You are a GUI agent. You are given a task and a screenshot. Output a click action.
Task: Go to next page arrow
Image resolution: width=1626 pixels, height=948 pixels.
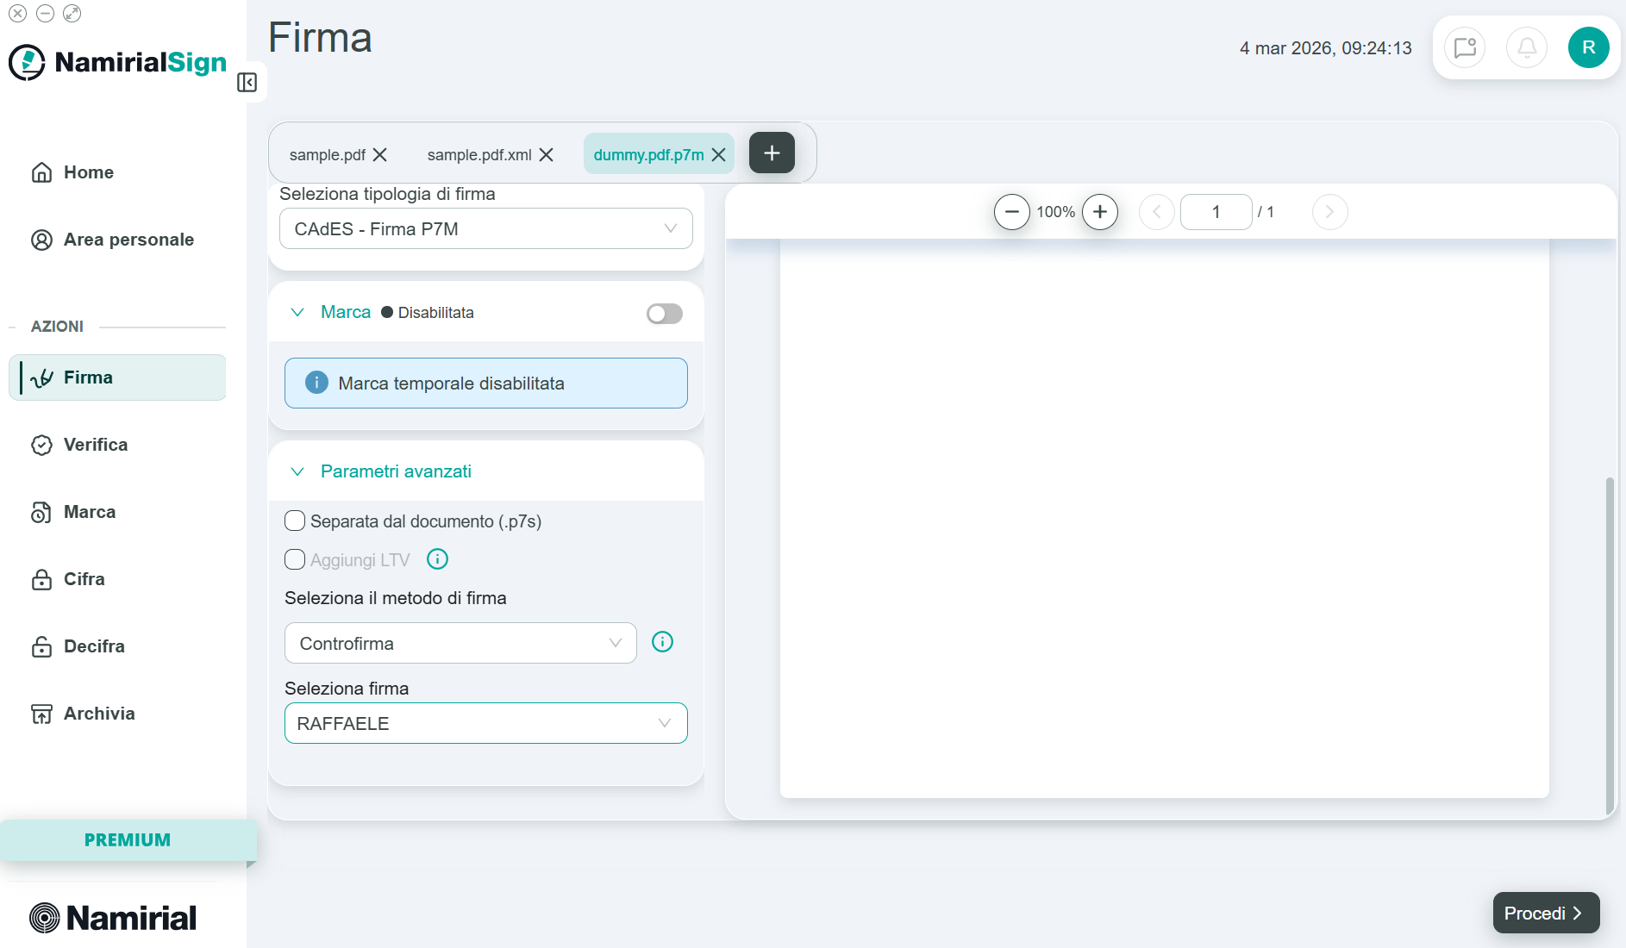(1329, 212)
